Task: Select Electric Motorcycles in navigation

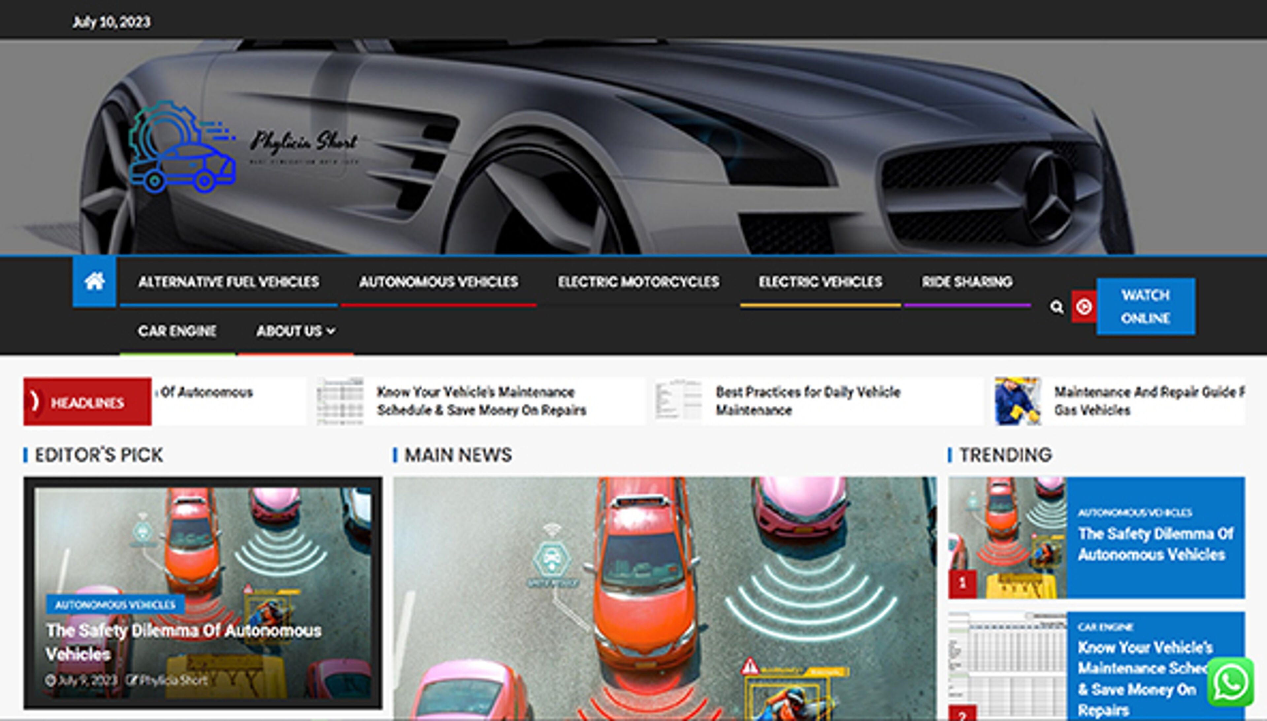Action: pyautogui.click(x=638, y=282)
